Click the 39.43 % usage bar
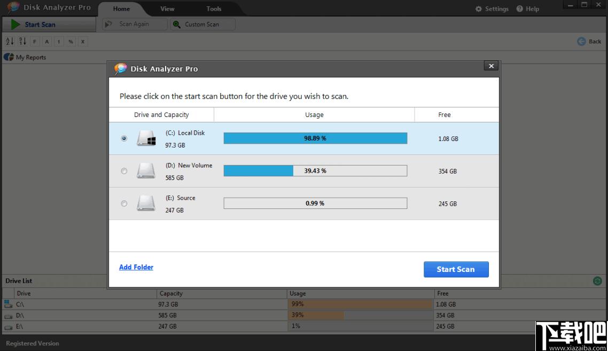 click(315, 170)
